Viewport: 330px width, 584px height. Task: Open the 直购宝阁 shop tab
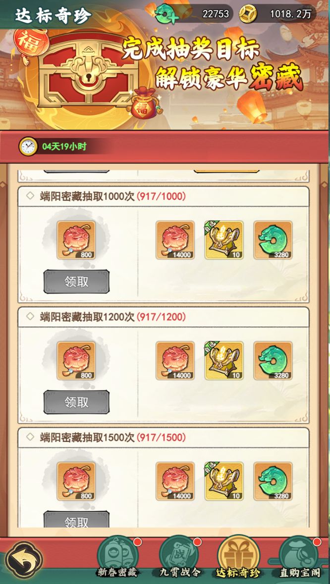299,557
